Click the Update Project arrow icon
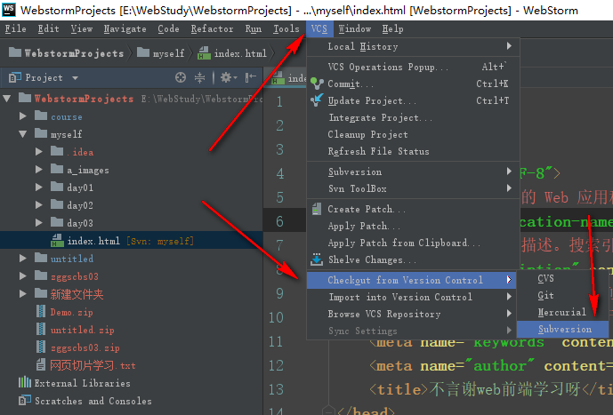 point(317,100)
